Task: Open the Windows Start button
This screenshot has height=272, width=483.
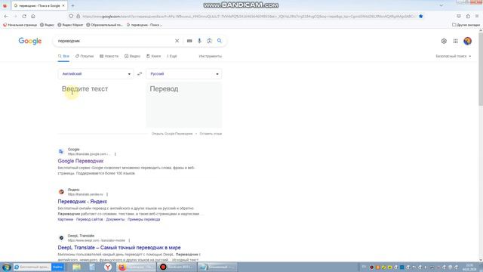Action: click(x=6, y=267)
